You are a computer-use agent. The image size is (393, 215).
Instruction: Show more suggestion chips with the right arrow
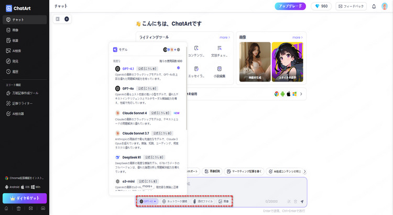(305, 172)
